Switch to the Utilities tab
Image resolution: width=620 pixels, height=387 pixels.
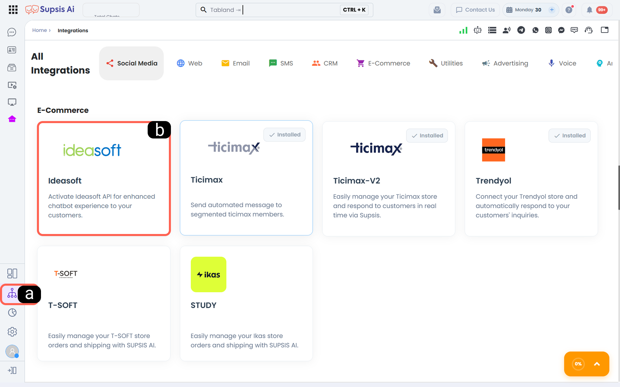pyautogui.click(x=446, y=63)
